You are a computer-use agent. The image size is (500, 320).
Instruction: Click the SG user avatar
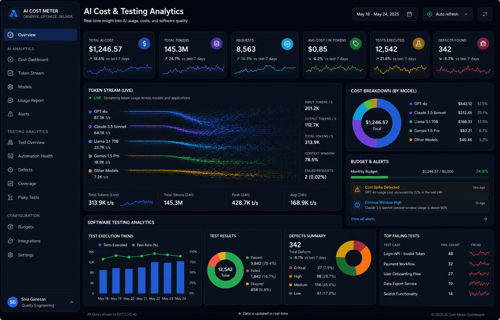tap(13, 302)
